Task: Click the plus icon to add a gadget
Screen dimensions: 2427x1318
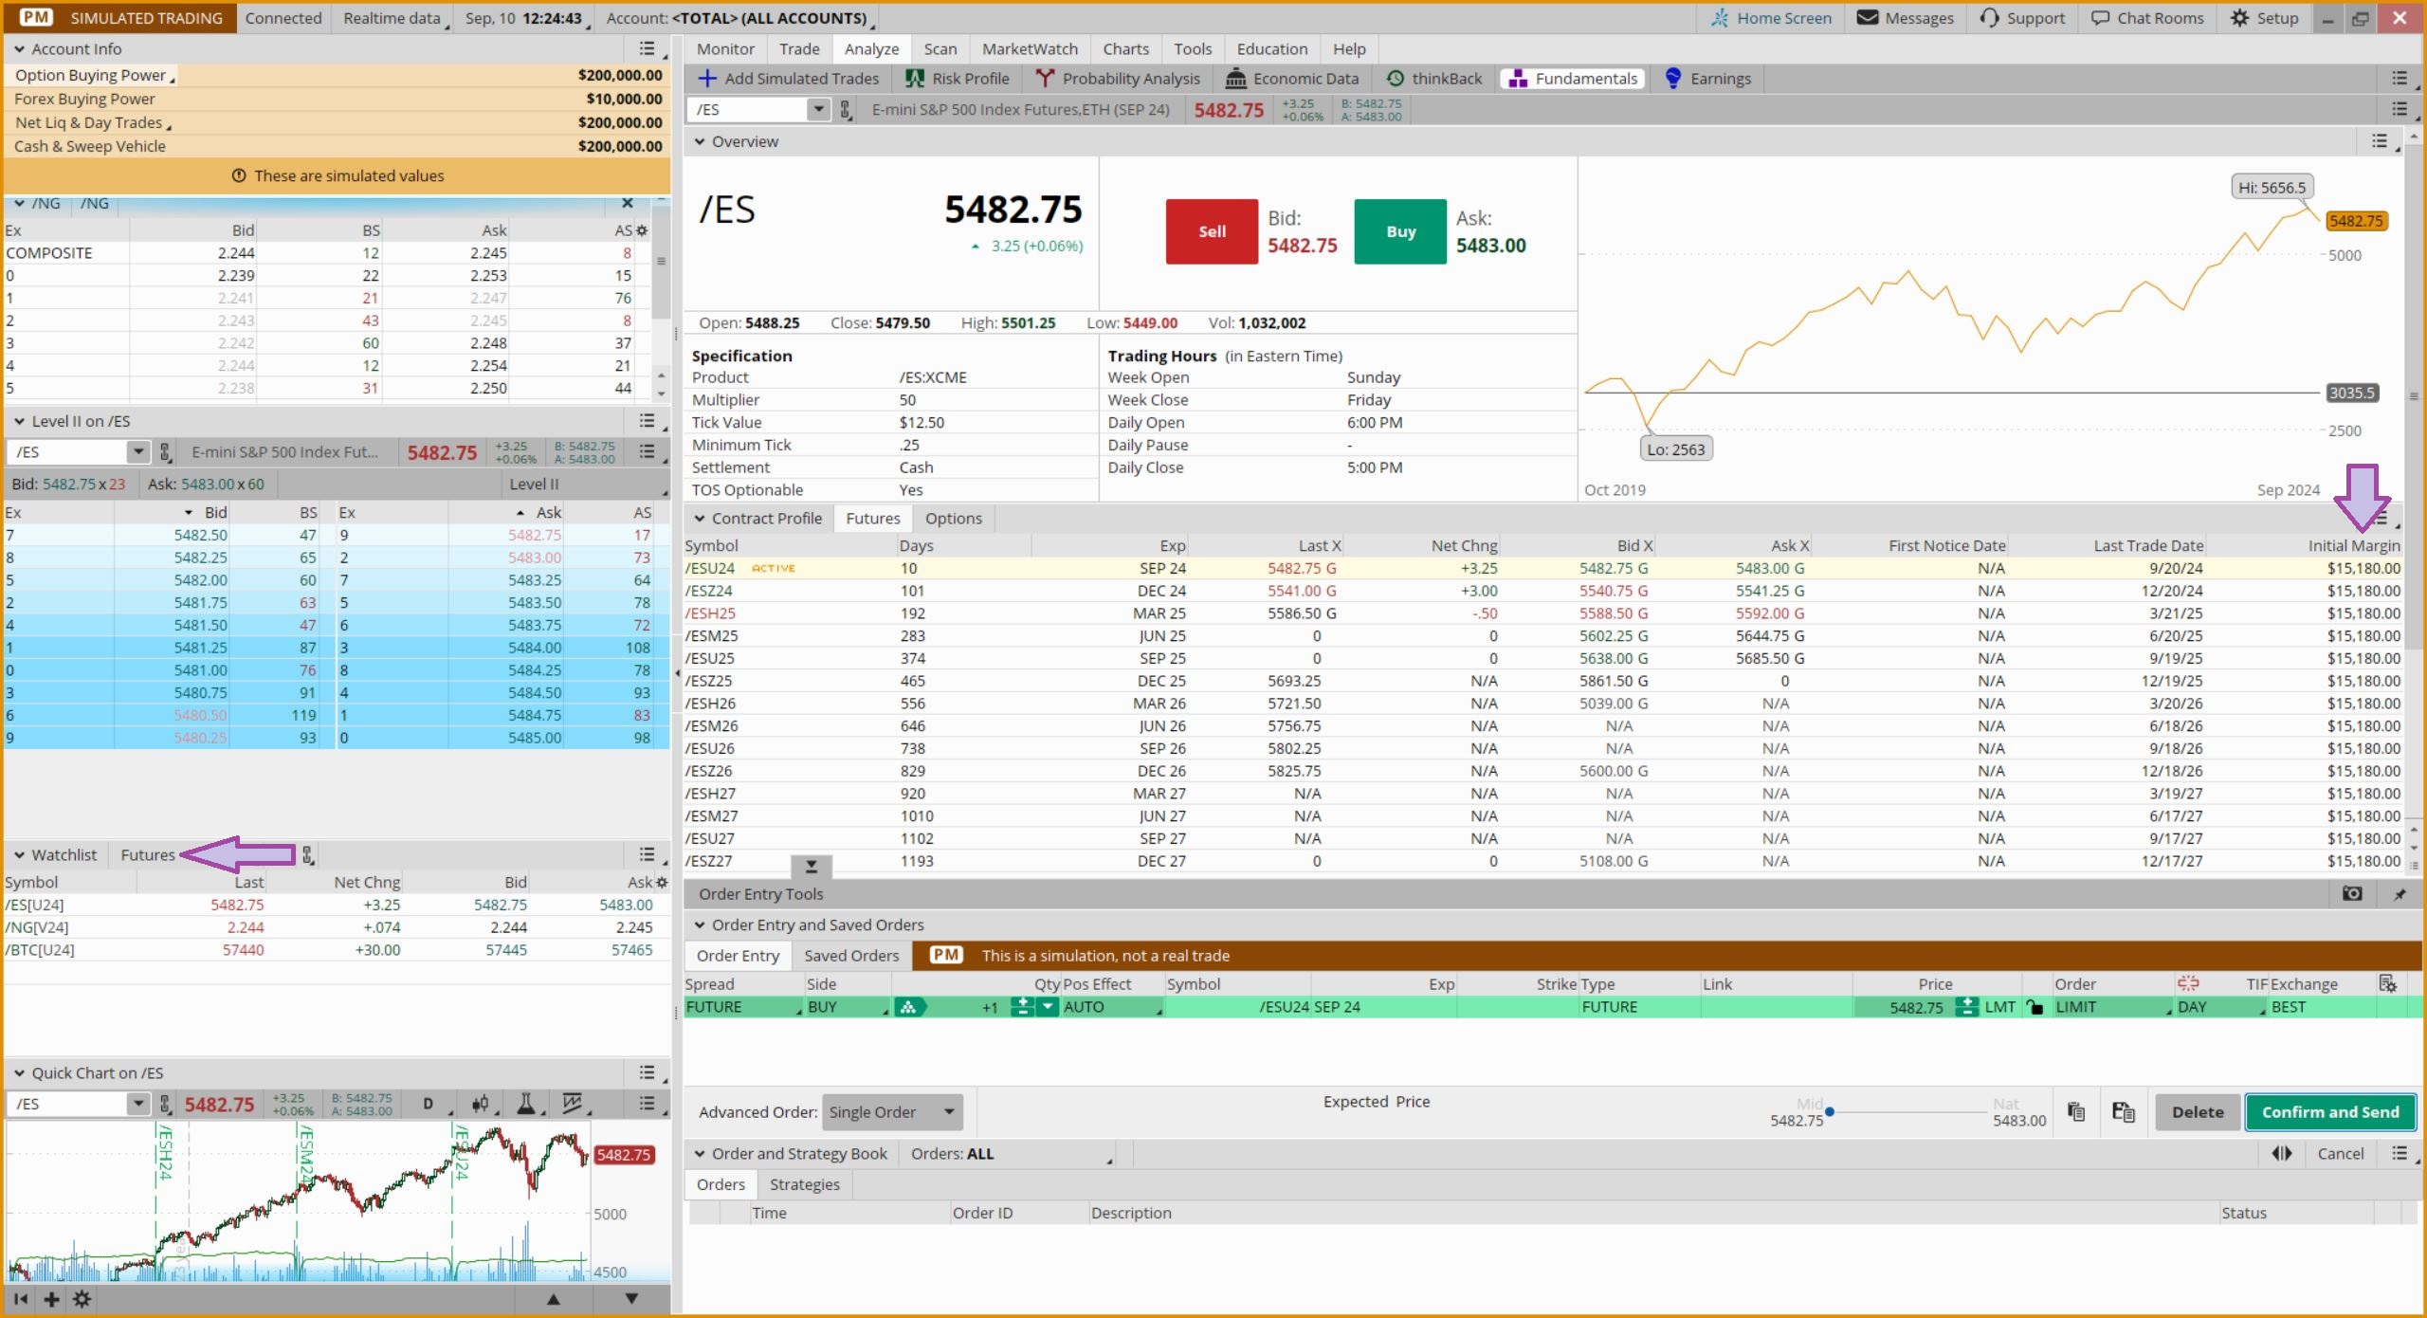Action: click(51, 1299)
